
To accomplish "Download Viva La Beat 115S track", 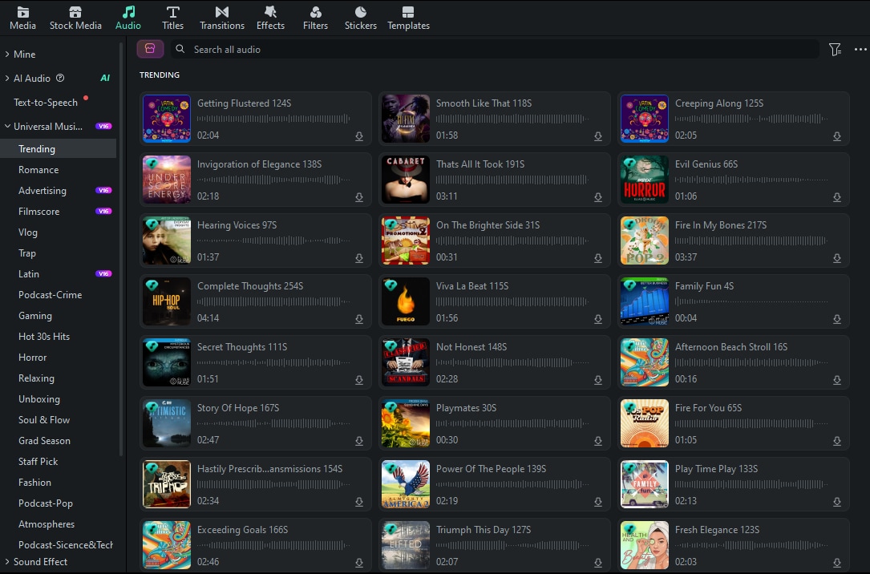I will click(597, 319).
